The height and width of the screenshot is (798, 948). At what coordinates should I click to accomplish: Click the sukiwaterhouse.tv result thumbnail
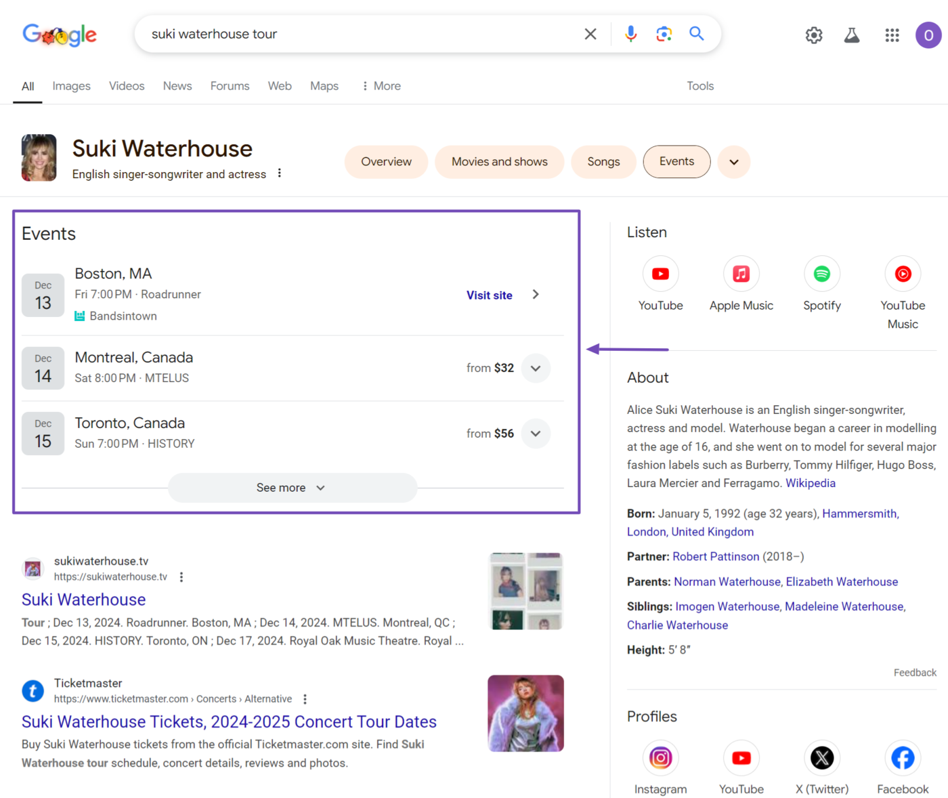click(x=526, y=591)
